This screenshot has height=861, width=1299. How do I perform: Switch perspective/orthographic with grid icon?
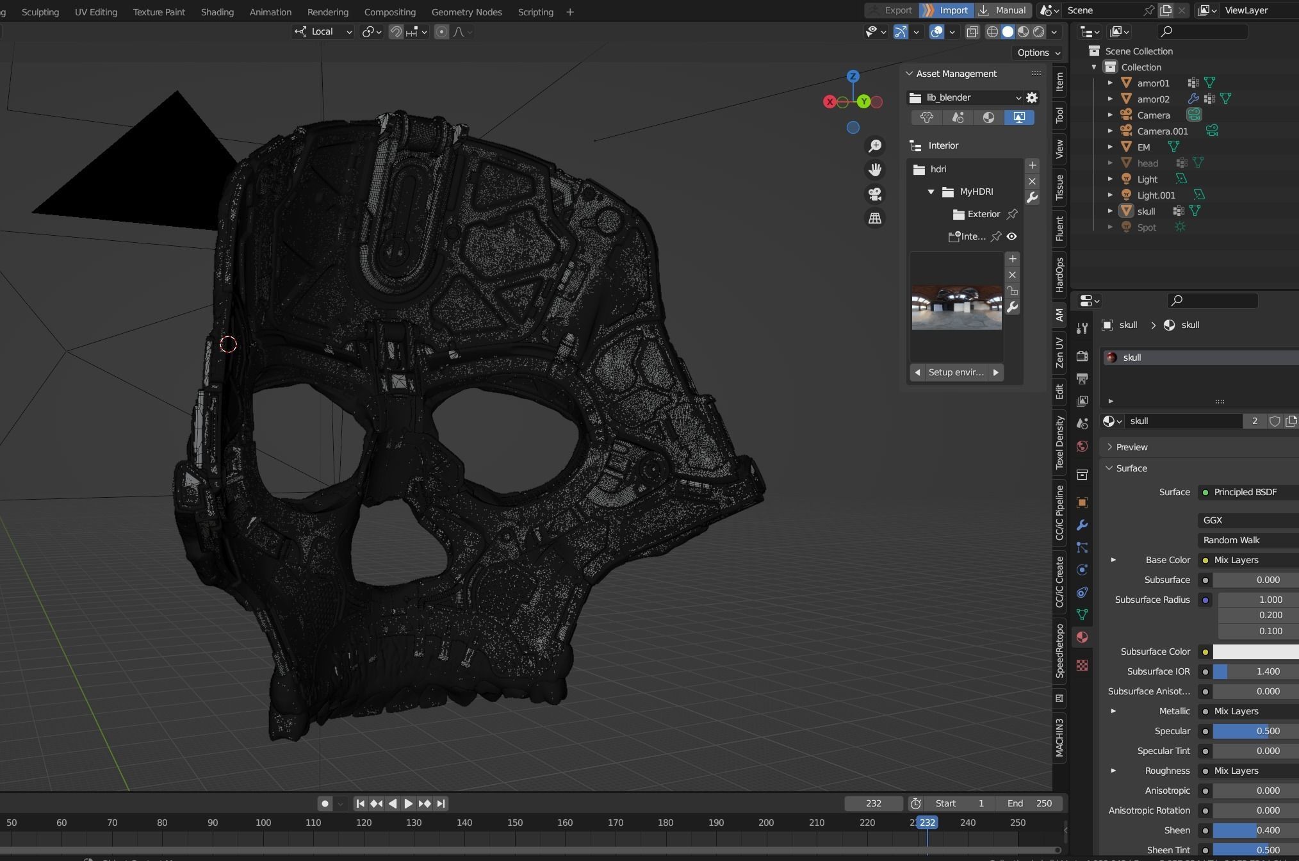[875, 218]
